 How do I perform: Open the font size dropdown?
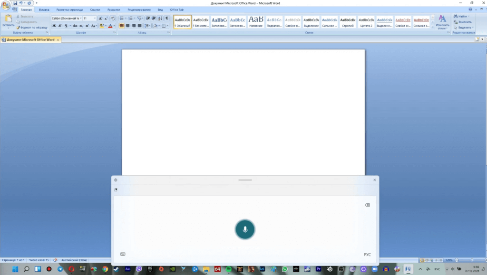point(95,19)
